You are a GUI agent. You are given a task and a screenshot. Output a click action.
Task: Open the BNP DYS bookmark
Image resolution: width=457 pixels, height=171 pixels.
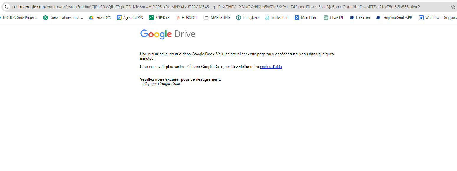pos(159,18)
